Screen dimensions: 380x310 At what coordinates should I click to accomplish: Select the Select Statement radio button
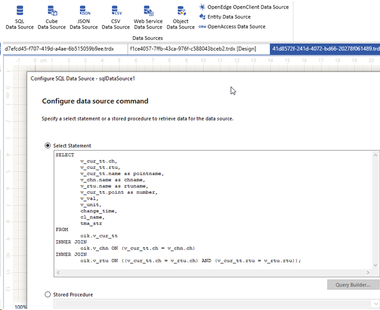48,145
